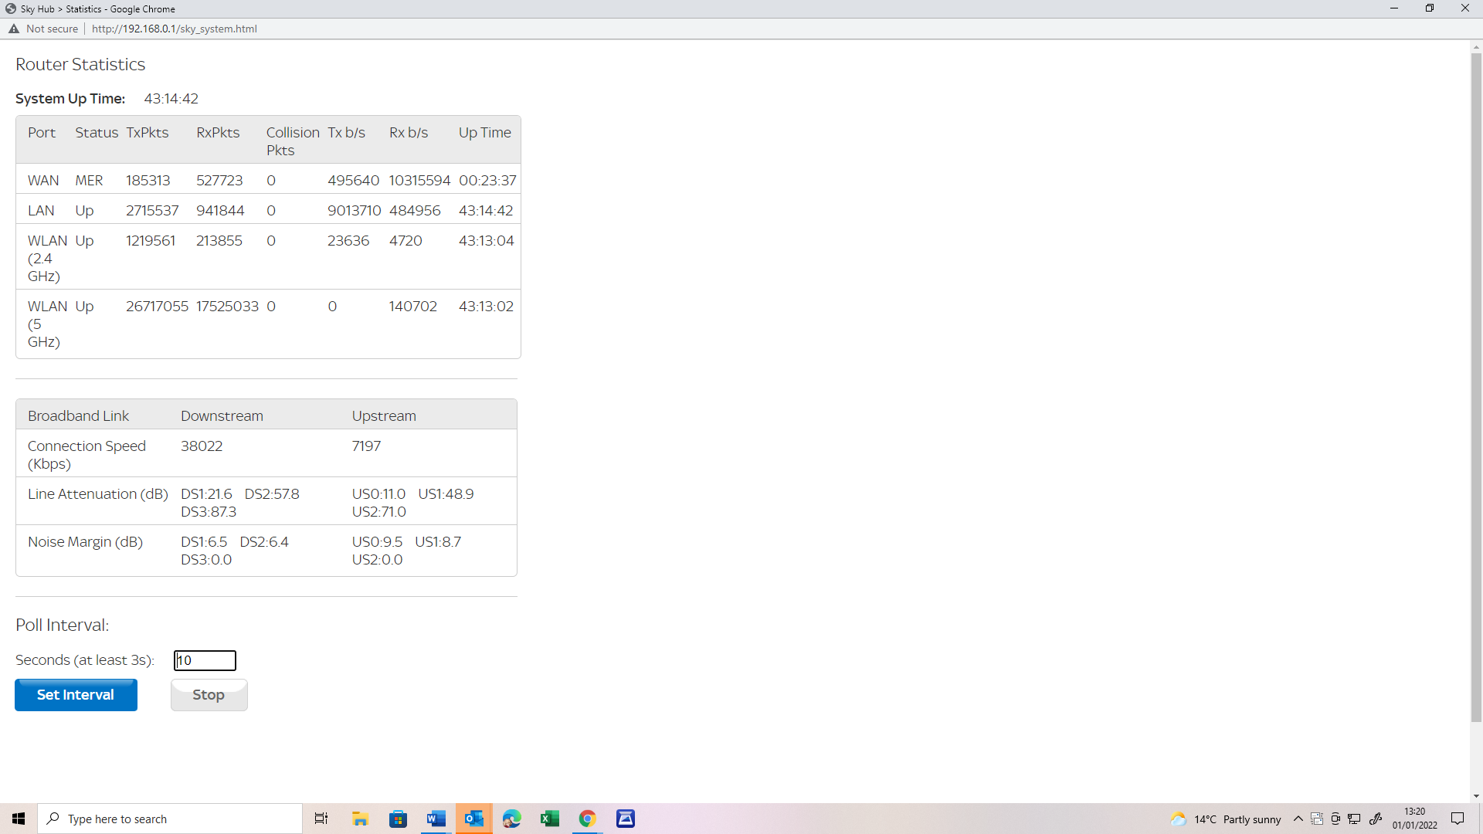Click the Outlook icon in the taskbar
This screenshot has width=1483, height=834.
[x=473, y=818]
